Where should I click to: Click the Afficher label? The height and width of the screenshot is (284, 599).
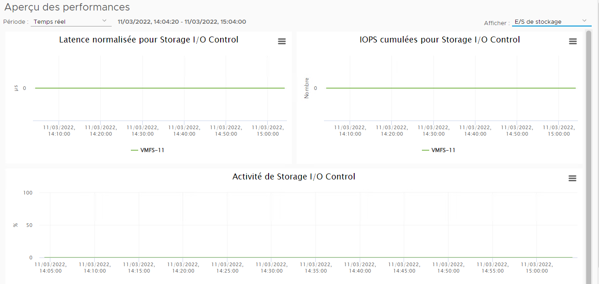pyautogui.click(x=495, y=22)
